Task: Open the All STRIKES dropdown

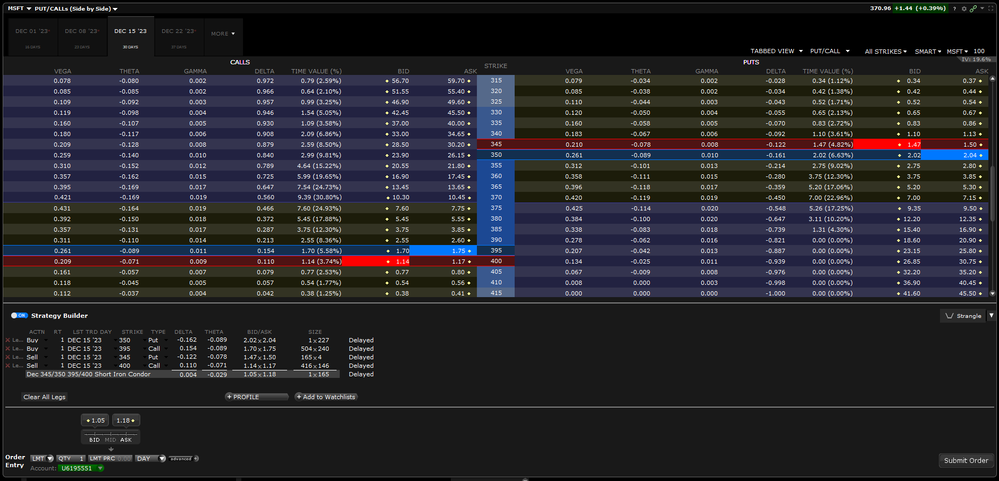Action: (886, 52)
